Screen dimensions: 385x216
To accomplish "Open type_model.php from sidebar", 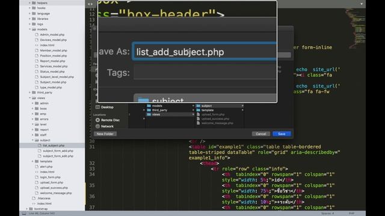I will tap(51, 88).
